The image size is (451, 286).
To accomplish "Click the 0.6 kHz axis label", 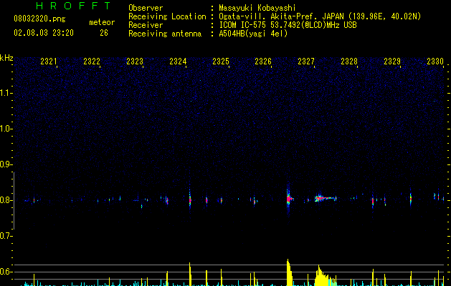I will click(x=6, y=272).
